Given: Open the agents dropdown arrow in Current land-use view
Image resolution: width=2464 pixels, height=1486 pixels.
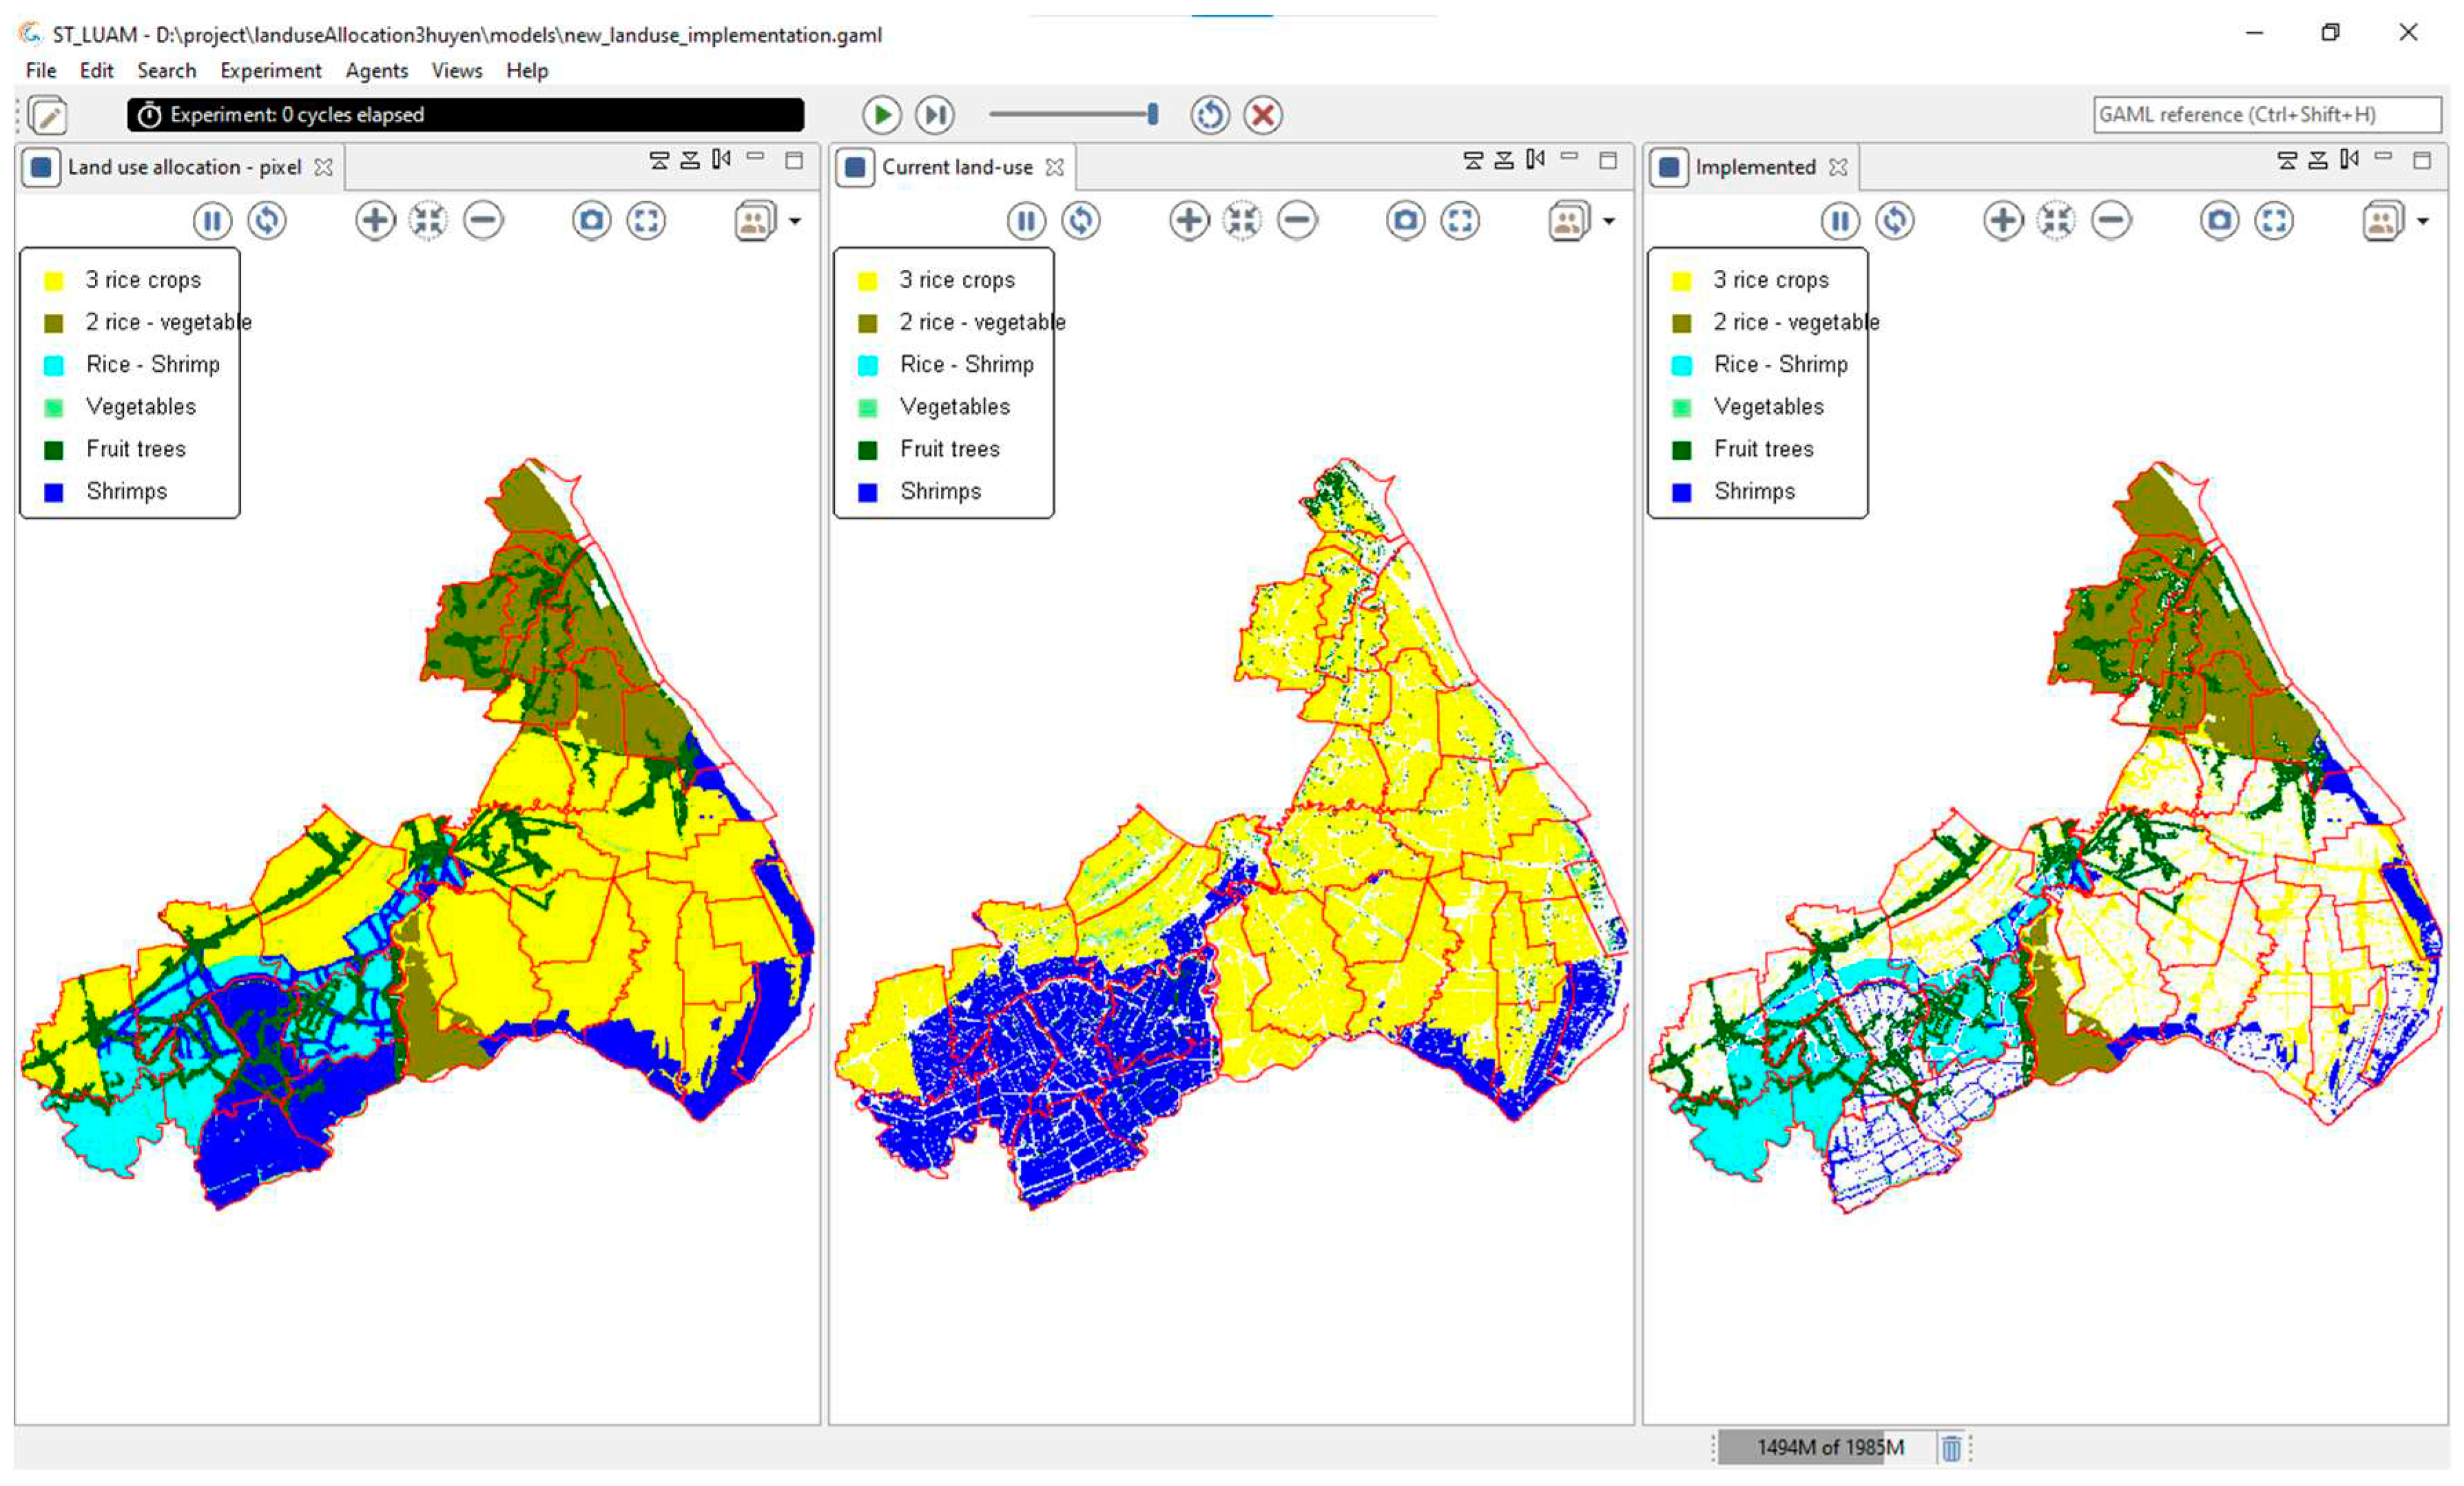Looking at the screenshot, I should point(1609,222).
